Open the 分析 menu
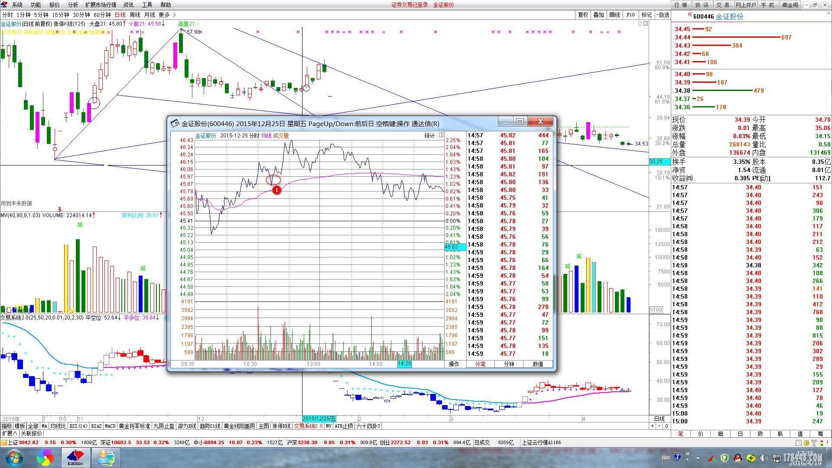This screenshot has height=468, width=832. pyautogui.click(x=73, y=5)
